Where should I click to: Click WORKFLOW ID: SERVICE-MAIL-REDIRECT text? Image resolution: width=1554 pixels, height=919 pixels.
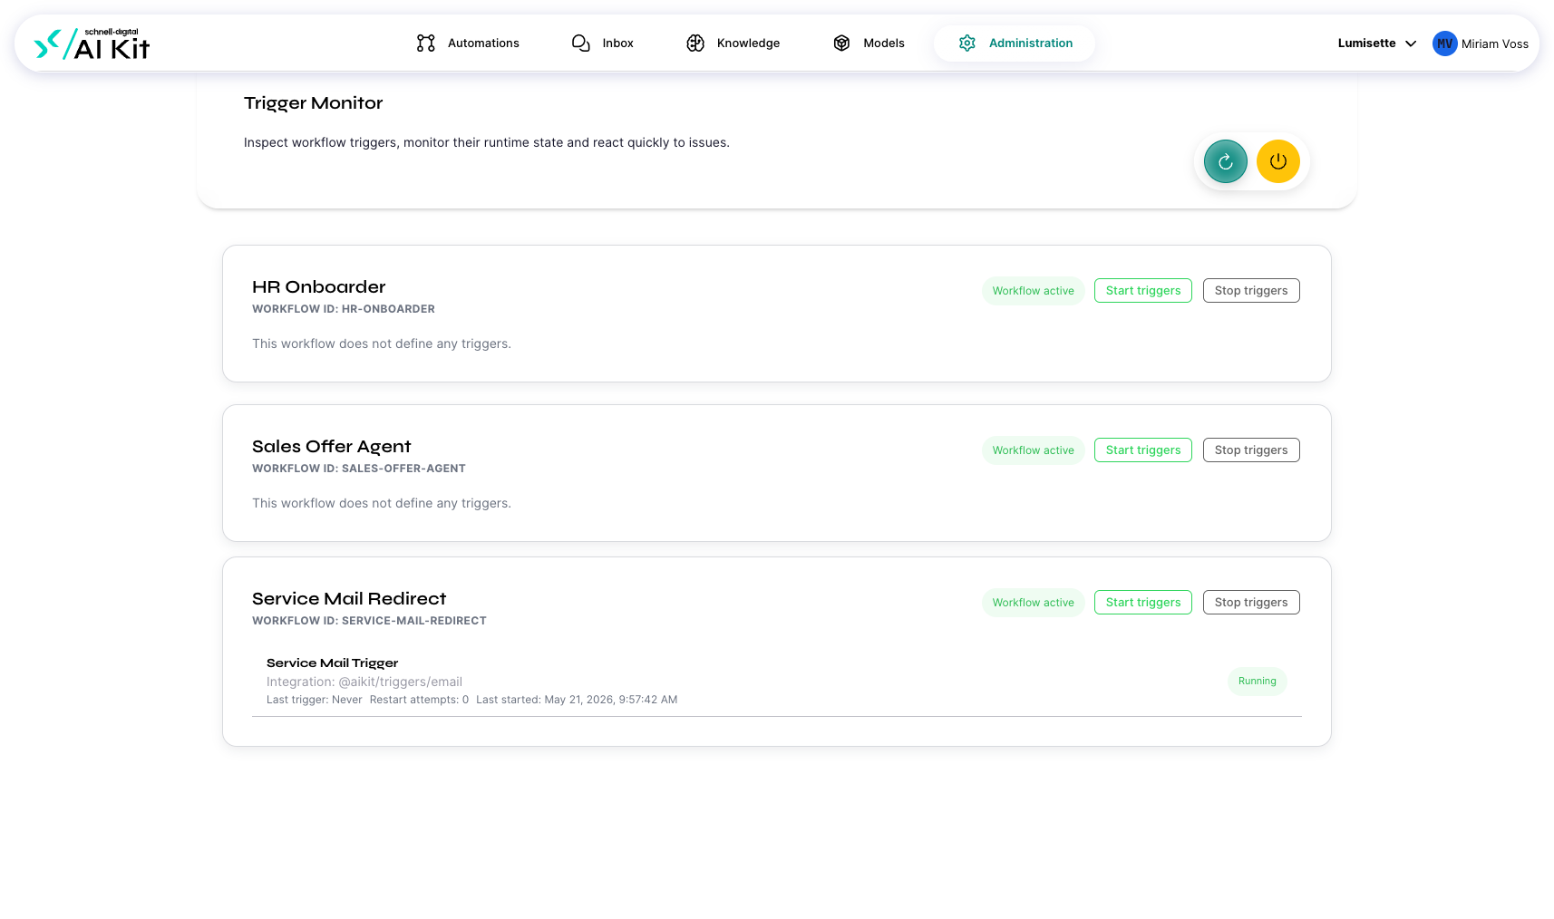tap(369, 621)
